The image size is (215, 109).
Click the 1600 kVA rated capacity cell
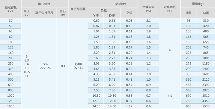tap(10, 106)
